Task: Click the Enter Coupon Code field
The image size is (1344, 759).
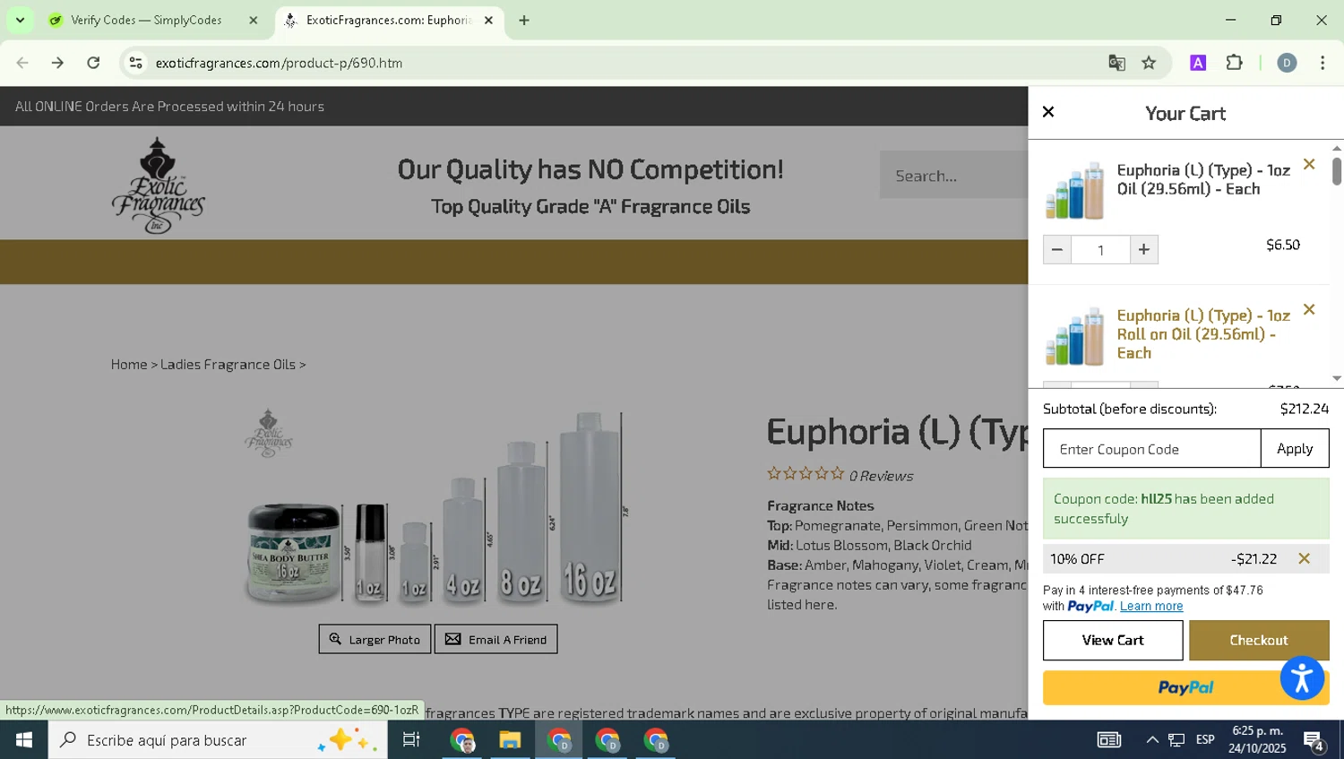Action: tap(1152, 449)
